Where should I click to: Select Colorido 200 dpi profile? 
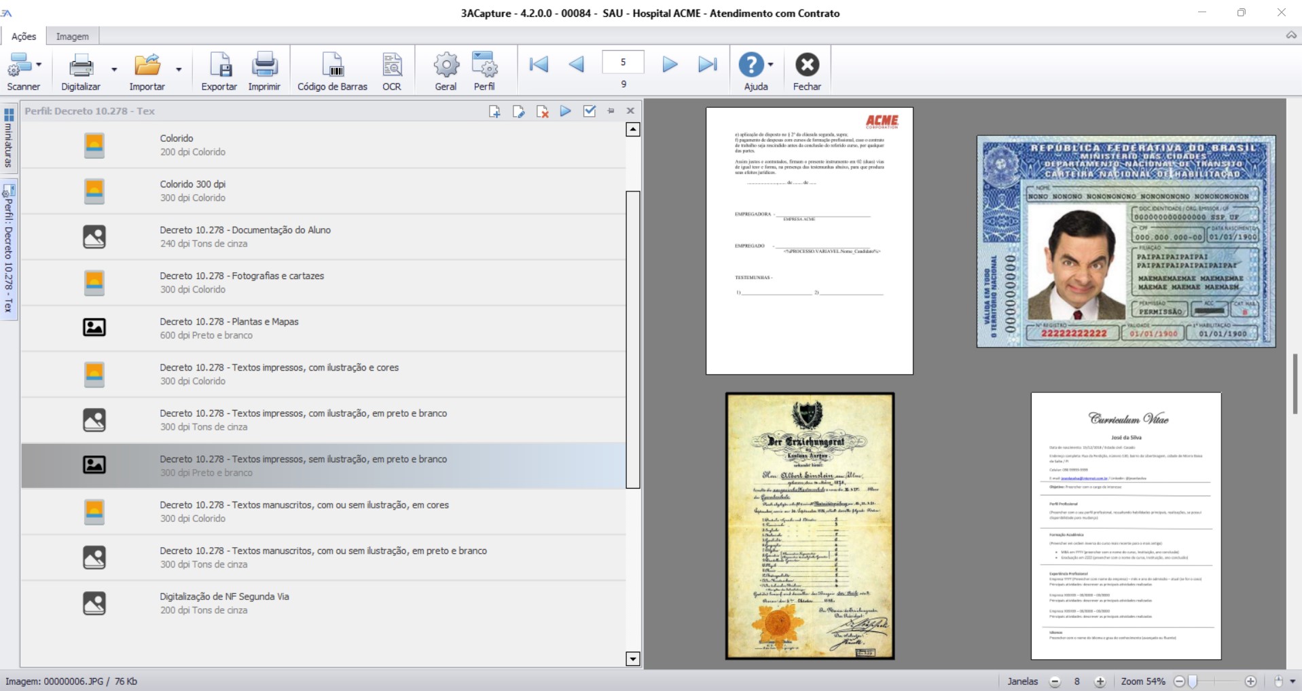tap(323, 145)
